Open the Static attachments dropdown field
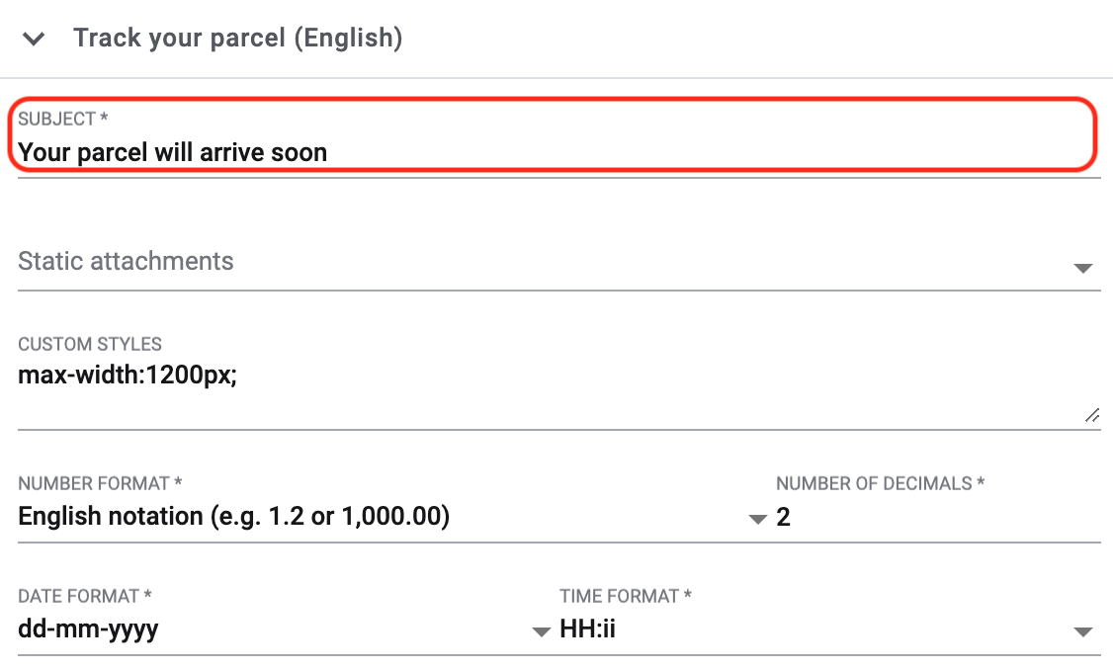This screenshot has width=1113, height=670. click(534, 262)
